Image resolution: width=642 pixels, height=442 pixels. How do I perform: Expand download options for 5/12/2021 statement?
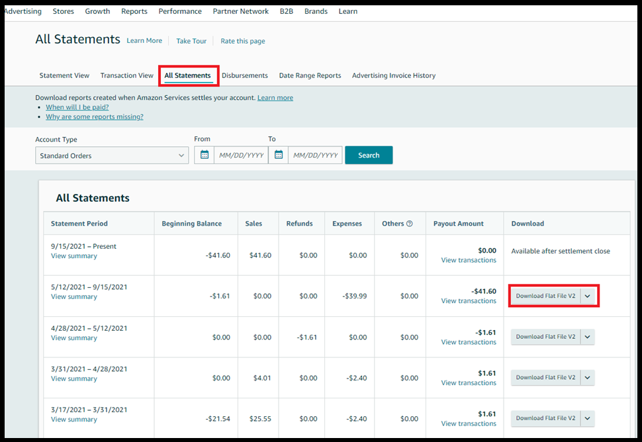point(588,296)
